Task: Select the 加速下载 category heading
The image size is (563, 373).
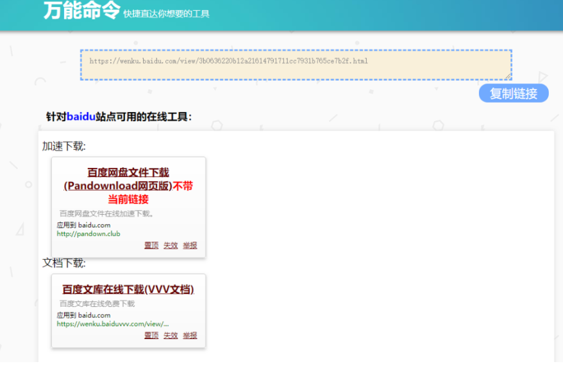Action: pos(64,146)
